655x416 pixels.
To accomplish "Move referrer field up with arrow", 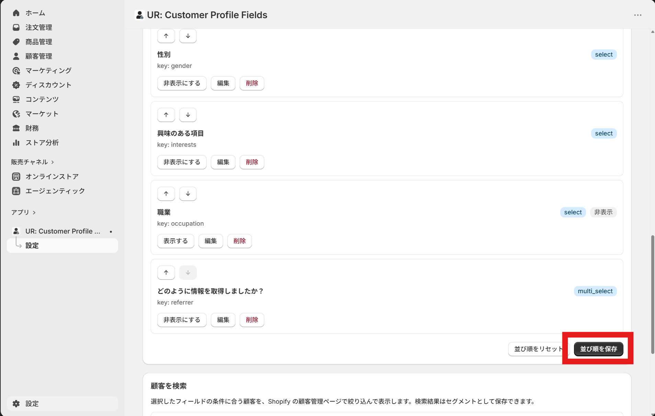I will 166,273.
